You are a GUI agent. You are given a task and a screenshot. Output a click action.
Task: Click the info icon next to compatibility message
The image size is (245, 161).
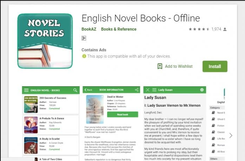click(x=84, y=56)
